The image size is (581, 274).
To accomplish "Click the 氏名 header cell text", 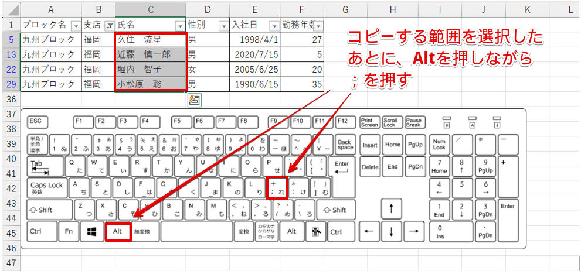I will [126, 25].
